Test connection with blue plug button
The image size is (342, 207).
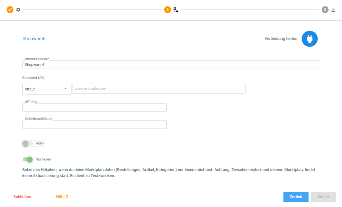coord(310,39)
